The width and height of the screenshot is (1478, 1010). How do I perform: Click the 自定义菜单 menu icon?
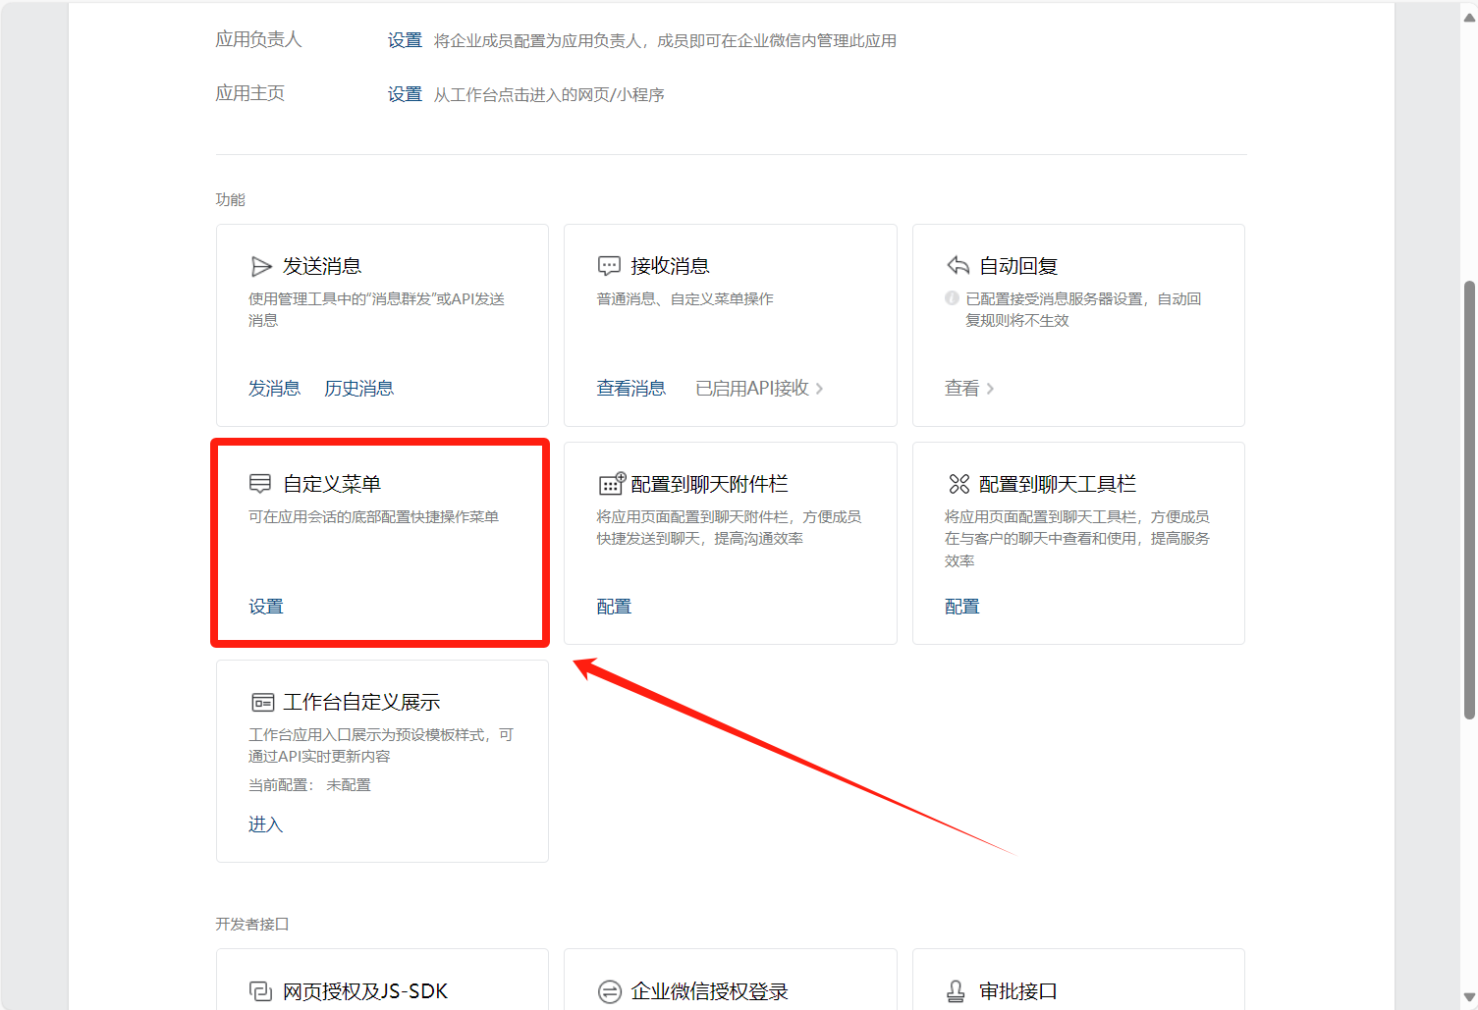click(260, 484)
